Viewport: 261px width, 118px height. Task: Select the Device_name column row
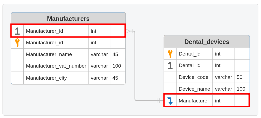(x=194, y=89)
